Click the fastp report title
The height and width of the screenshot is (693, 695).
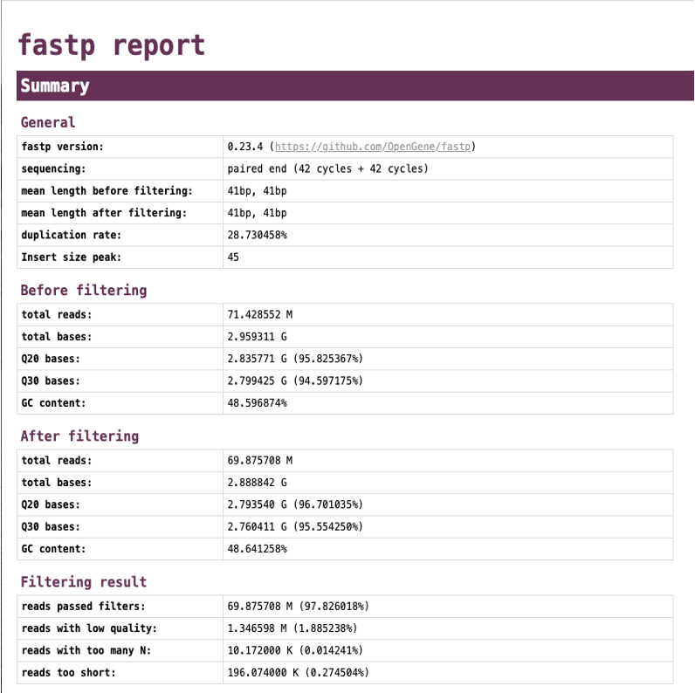click(x=111, y=45)
